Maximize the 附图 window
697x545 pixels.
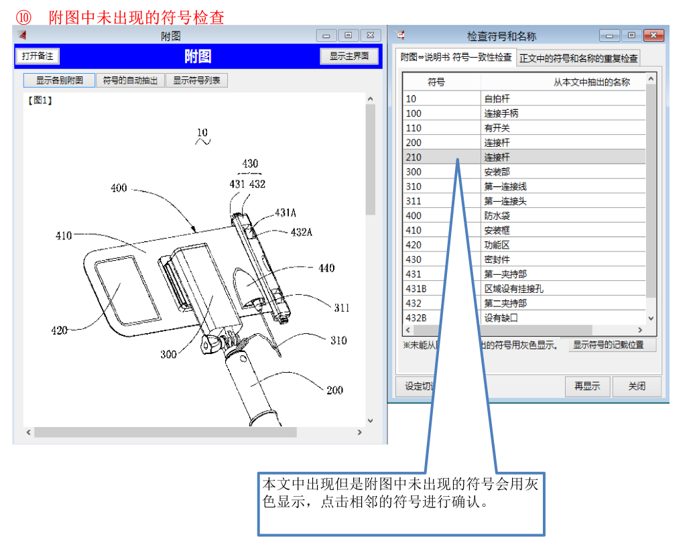pos(348,36)
